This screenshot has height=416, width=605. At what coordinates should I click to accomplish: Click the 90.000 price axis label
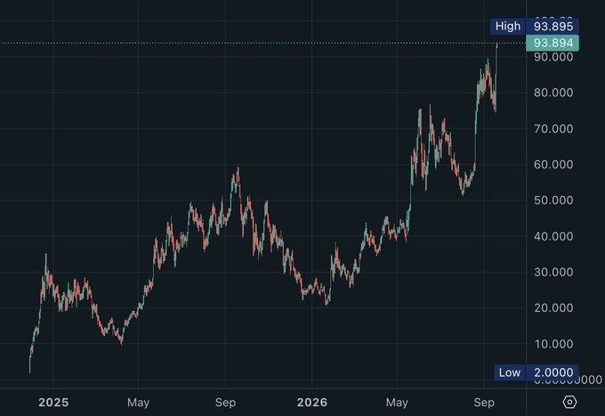[553, 57]
